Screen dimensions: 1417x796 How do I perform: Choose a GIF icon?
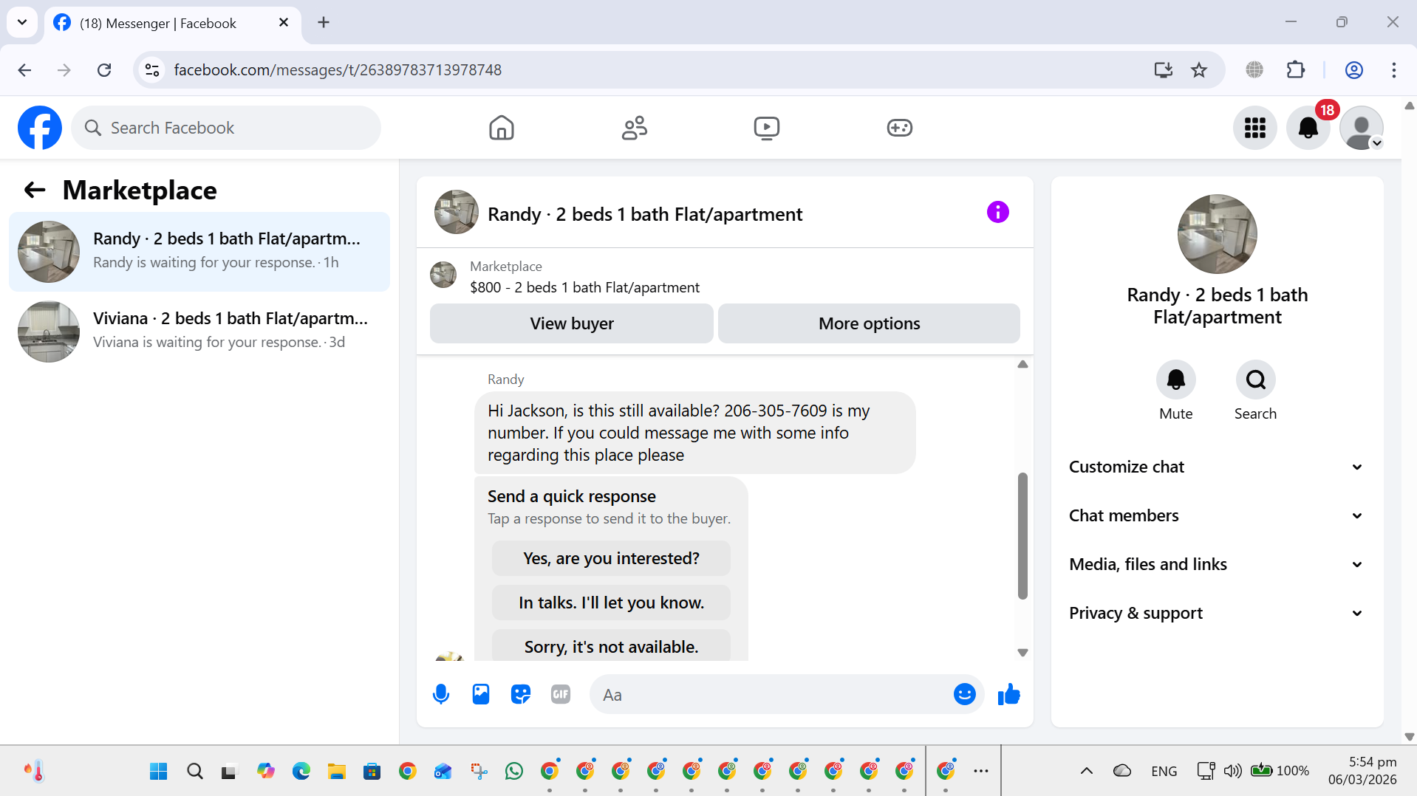(560, 694)
